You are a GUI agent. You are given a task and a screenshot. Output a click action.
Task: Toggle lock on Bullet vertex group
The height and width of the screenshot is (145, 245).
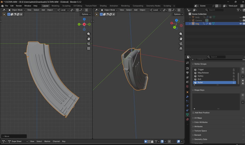click(x=234, y=83)
